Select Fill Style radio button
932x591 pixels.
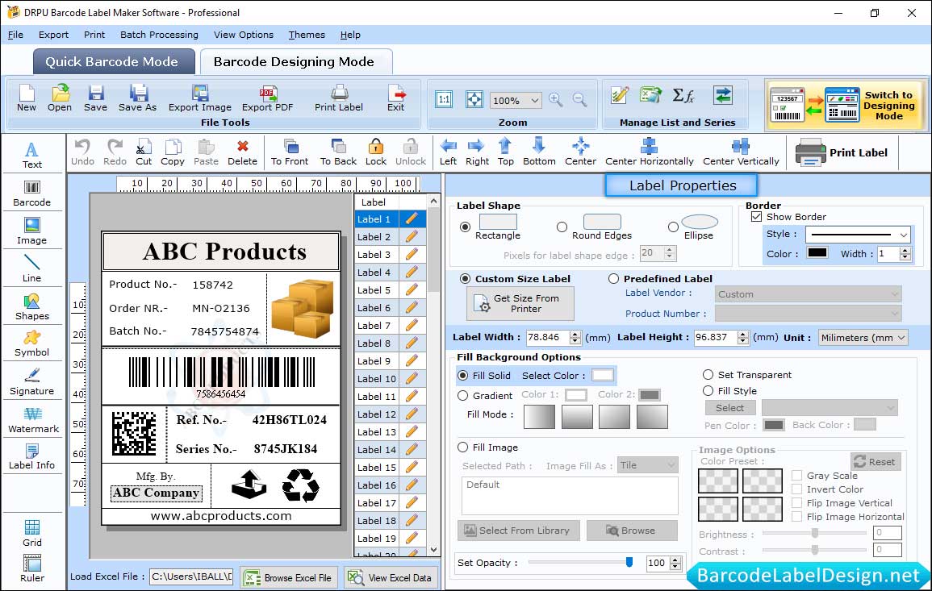coord(708,391)
